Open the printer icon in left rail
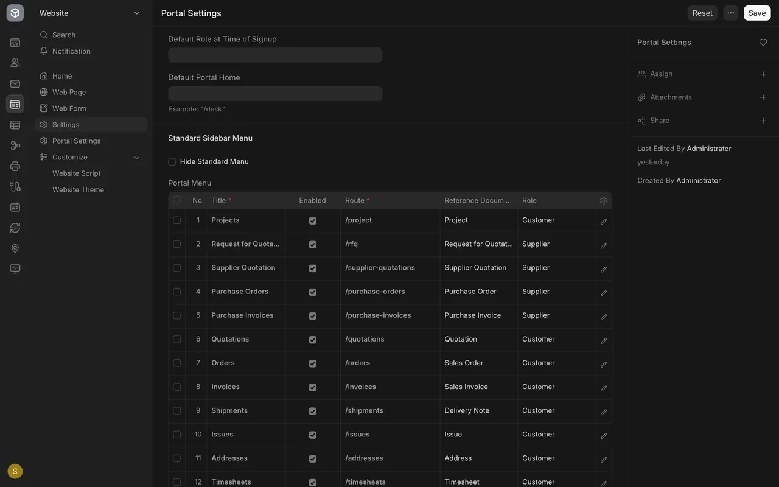The height and width of the screenshot is (487, 779). pyautogui.click(x=15, y=166)
